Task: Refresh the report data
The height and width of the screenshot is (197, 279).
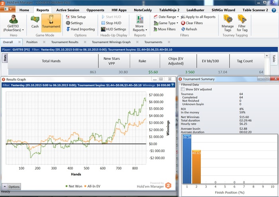Action: (x=189, y=29)
